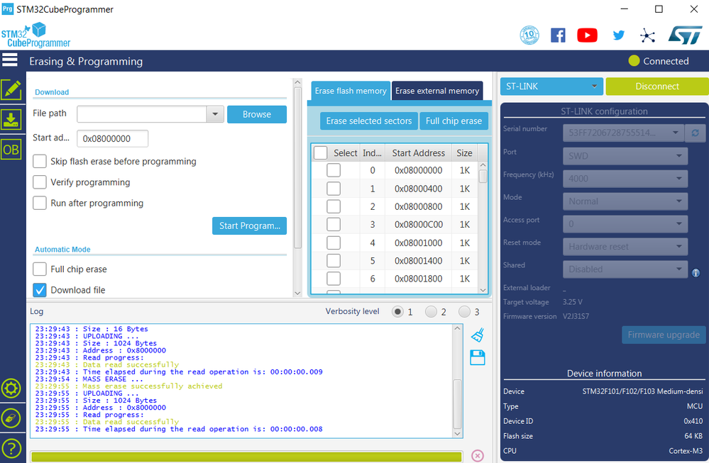709x463 pixels.
Task: Cancel operation with red X icon
Action: click(x=478, y=455)
